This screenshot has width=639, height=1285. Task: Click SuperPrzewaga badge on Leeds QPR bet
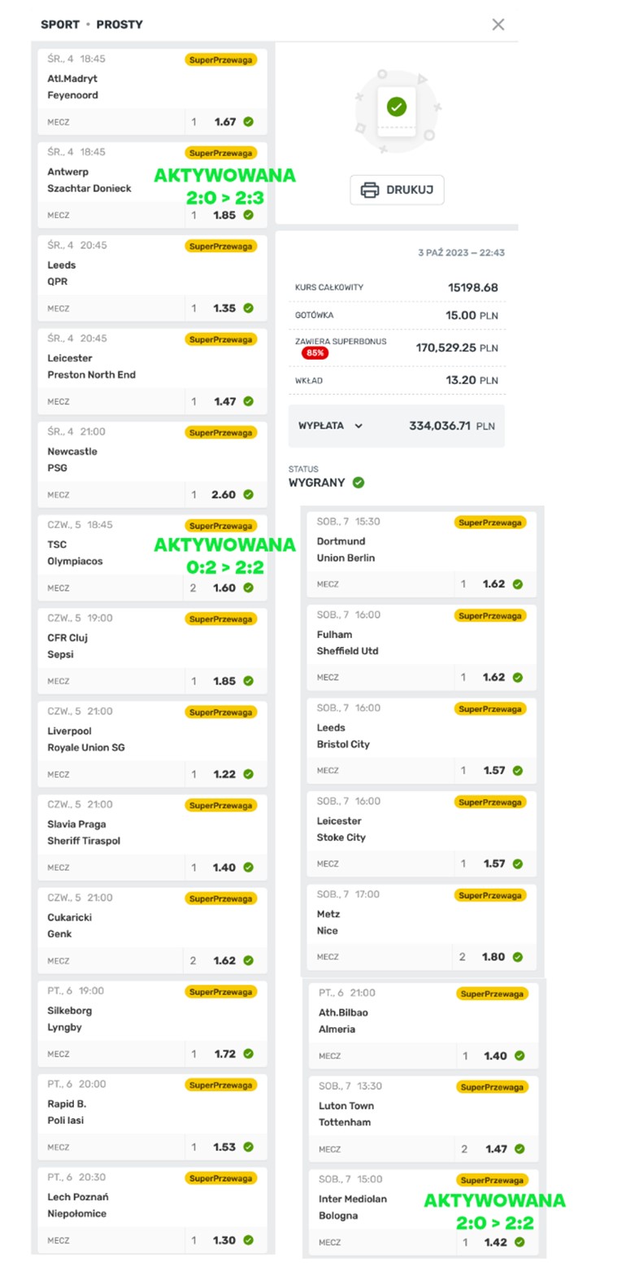(x=221, y=247)
